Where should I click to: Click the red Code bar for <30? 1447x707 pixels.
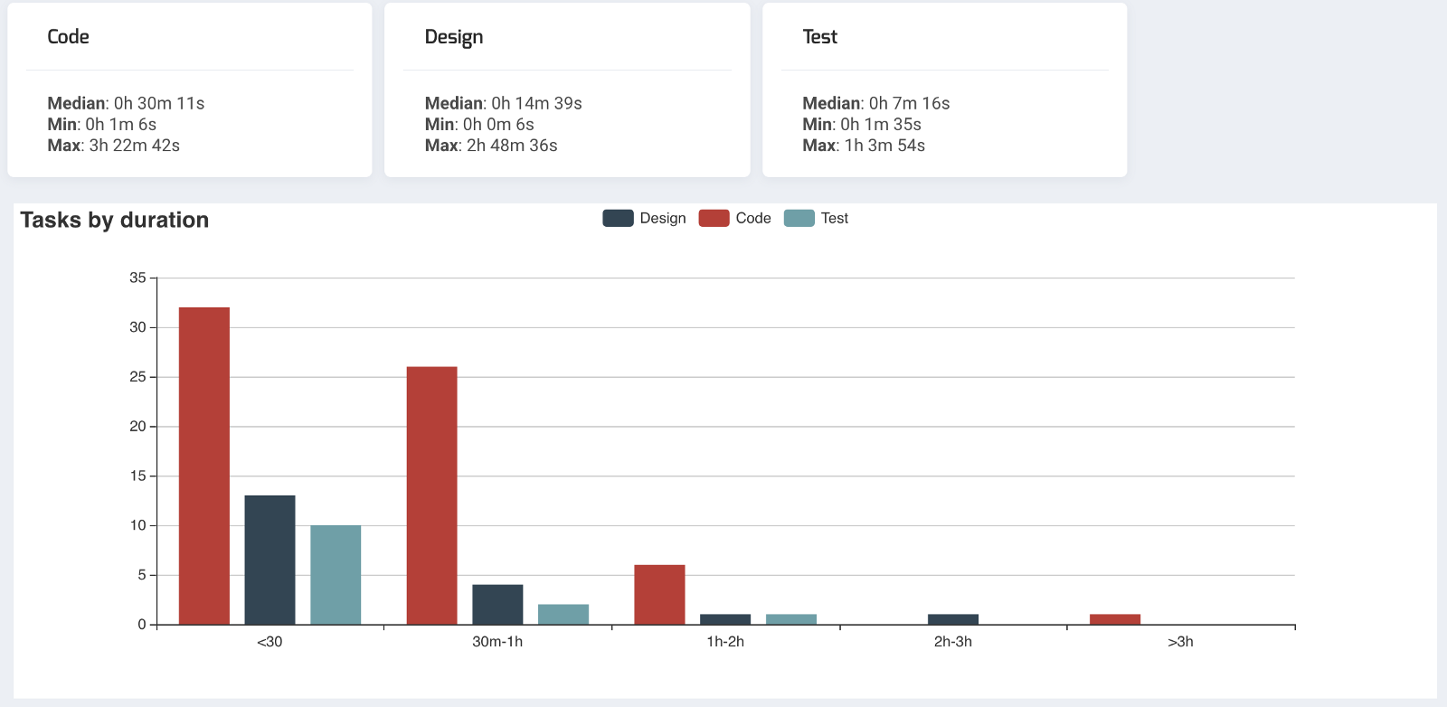204,466
